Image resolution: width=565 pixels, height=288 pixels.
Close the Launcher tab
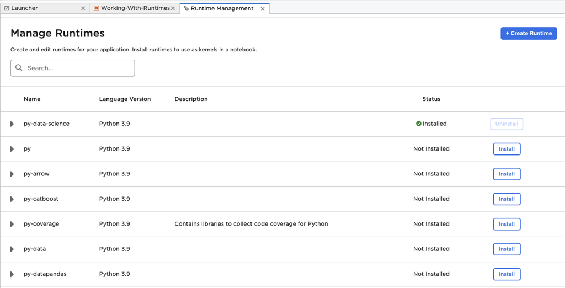click(83, 9)
